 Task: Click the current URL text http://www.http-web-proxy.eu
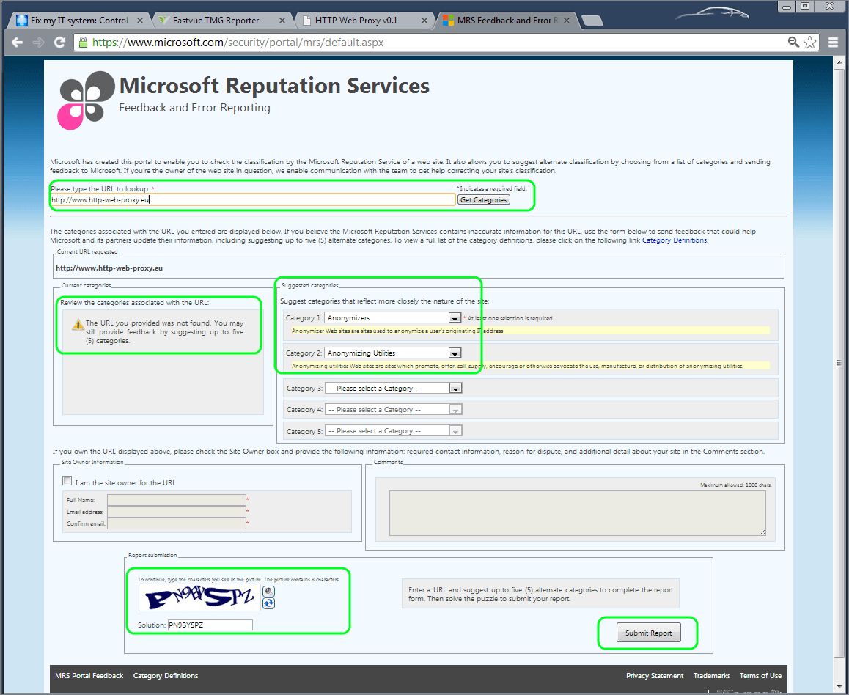click(109, 268)
